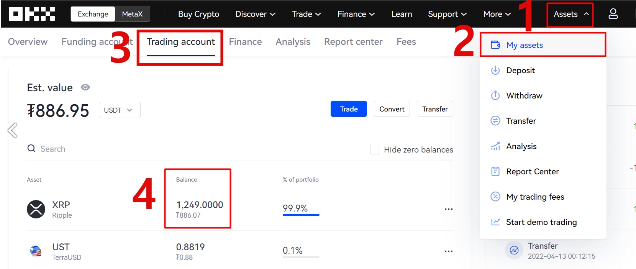The height and width of the screenshot is (269, 636).
Task: Open the Overview tab
Action: click(28, 41)
